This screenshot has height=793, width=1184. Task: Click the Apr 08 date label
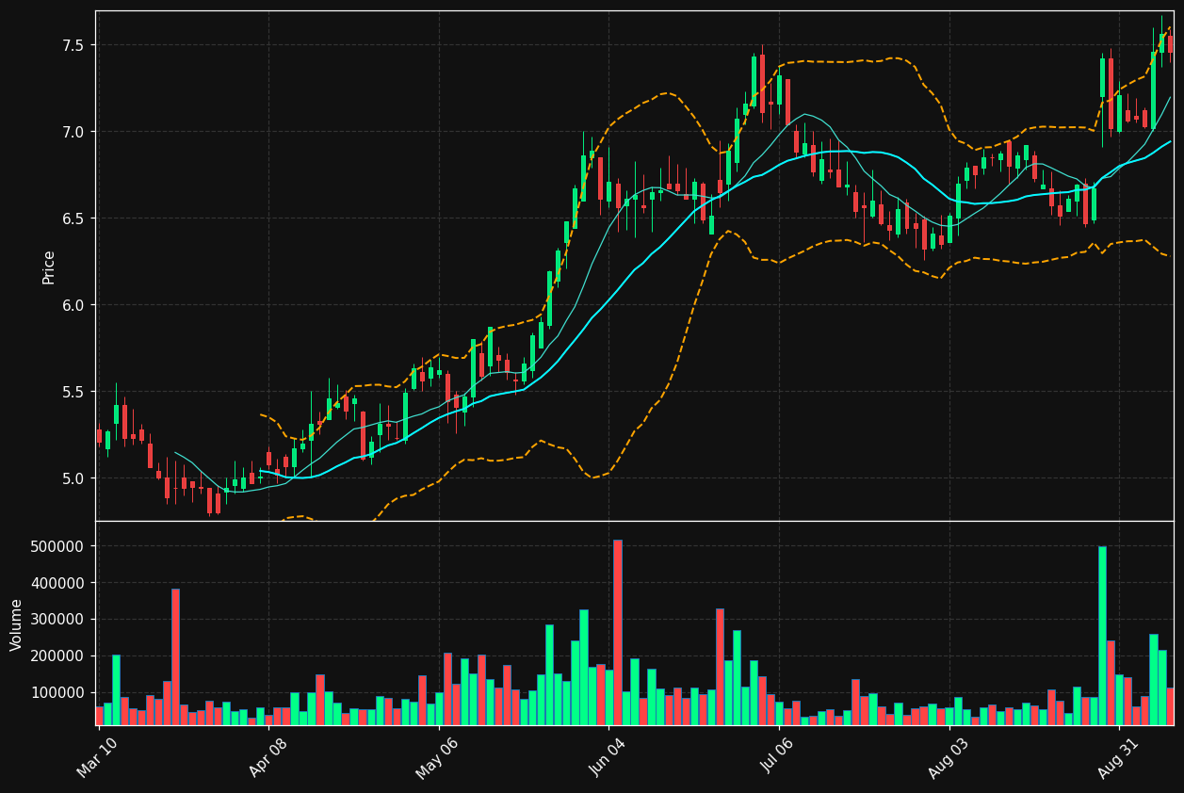pos(267,759)
